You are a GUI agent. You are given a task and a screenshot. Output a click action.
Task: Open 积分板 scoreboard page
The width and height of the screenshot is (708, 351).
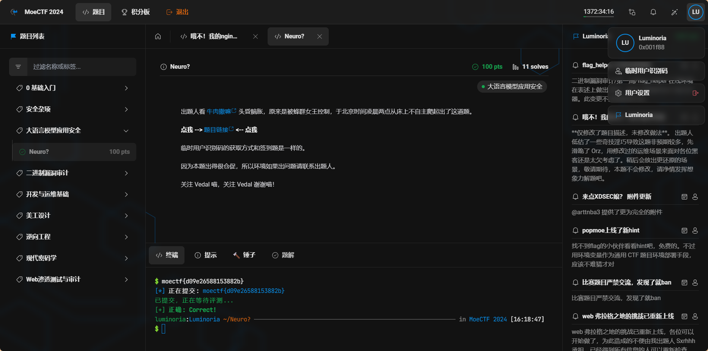(x=136, y=12)
